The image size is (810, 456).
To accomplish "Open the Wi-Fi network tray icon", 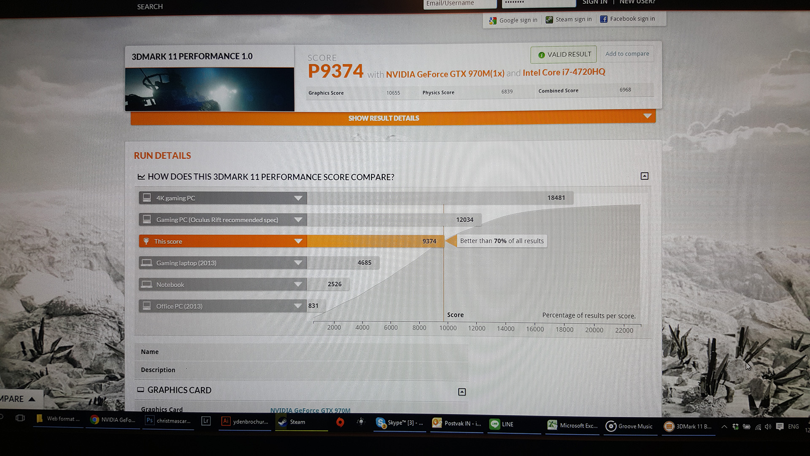I will (758, 427).
